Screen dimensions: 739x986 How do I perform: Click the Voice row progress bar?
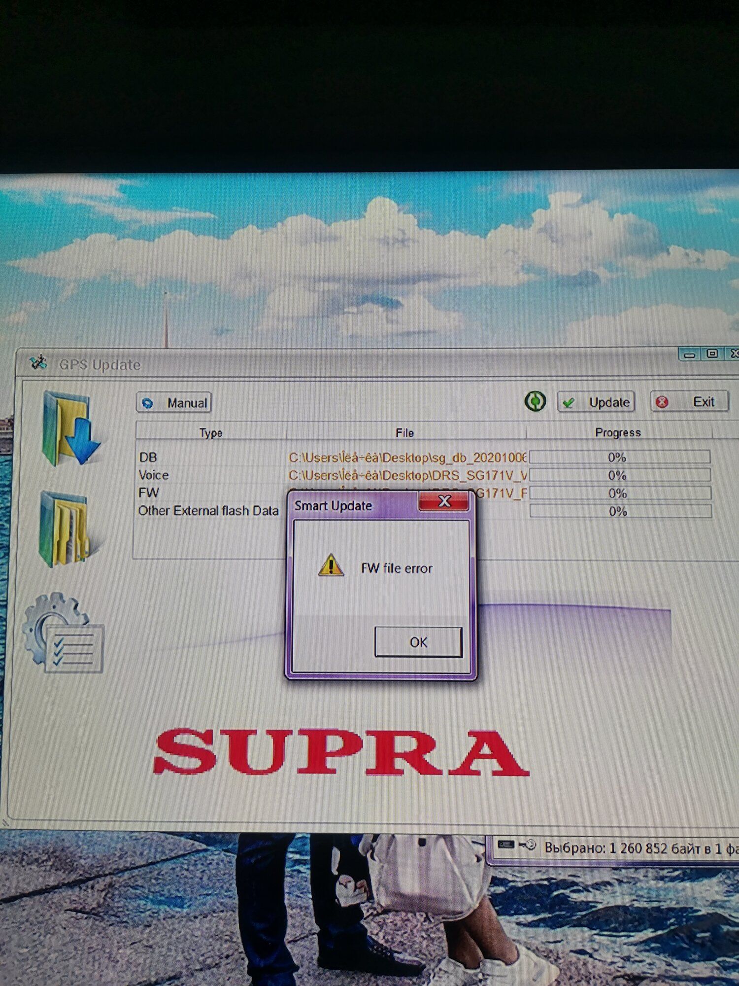(620, 475)
